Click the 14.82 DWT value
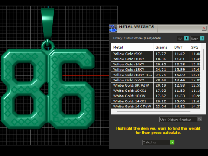Viewport: 208px width, 156px height. 179,107
